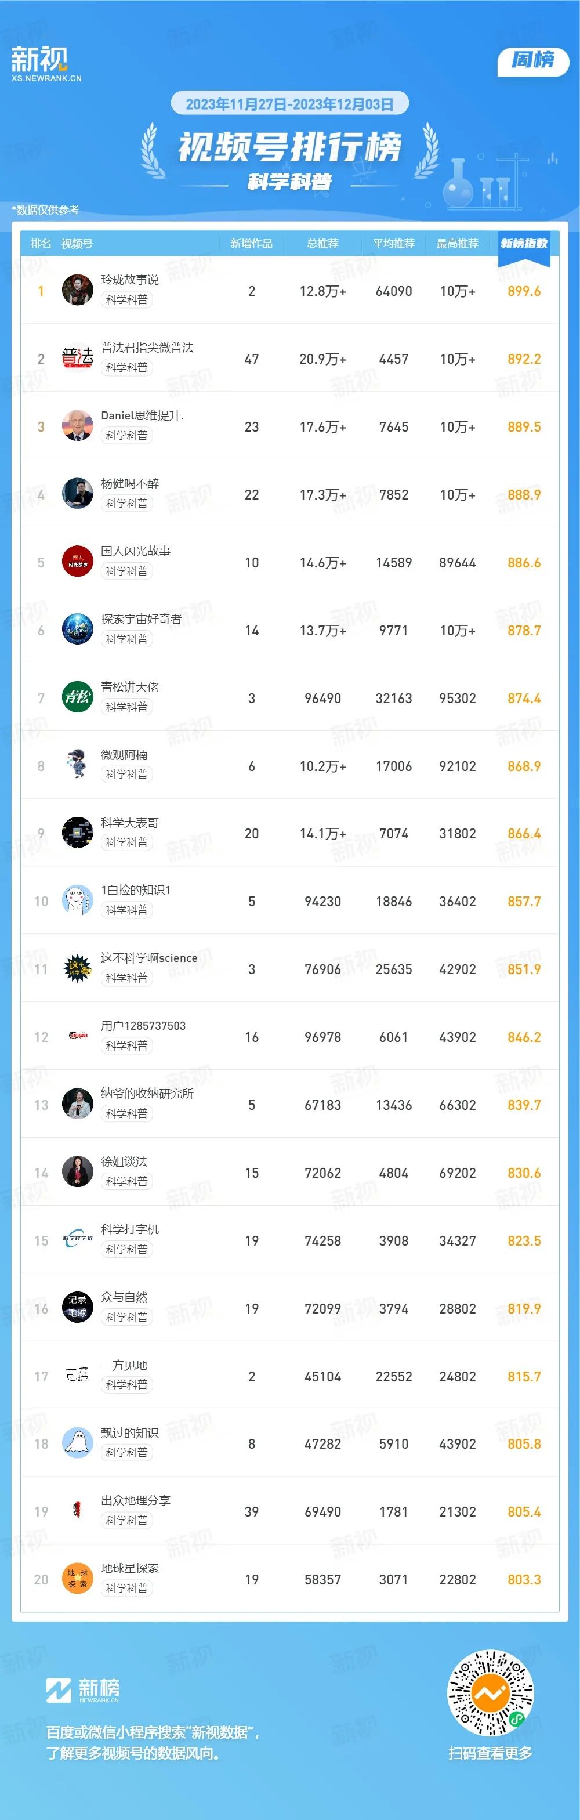Click the 飘过的知识 ghost avatar
The width and height of the screenshot is (580, 1820).
tap(78, 1443)
